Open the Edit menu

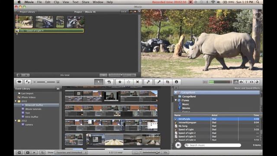coord(48,2)
